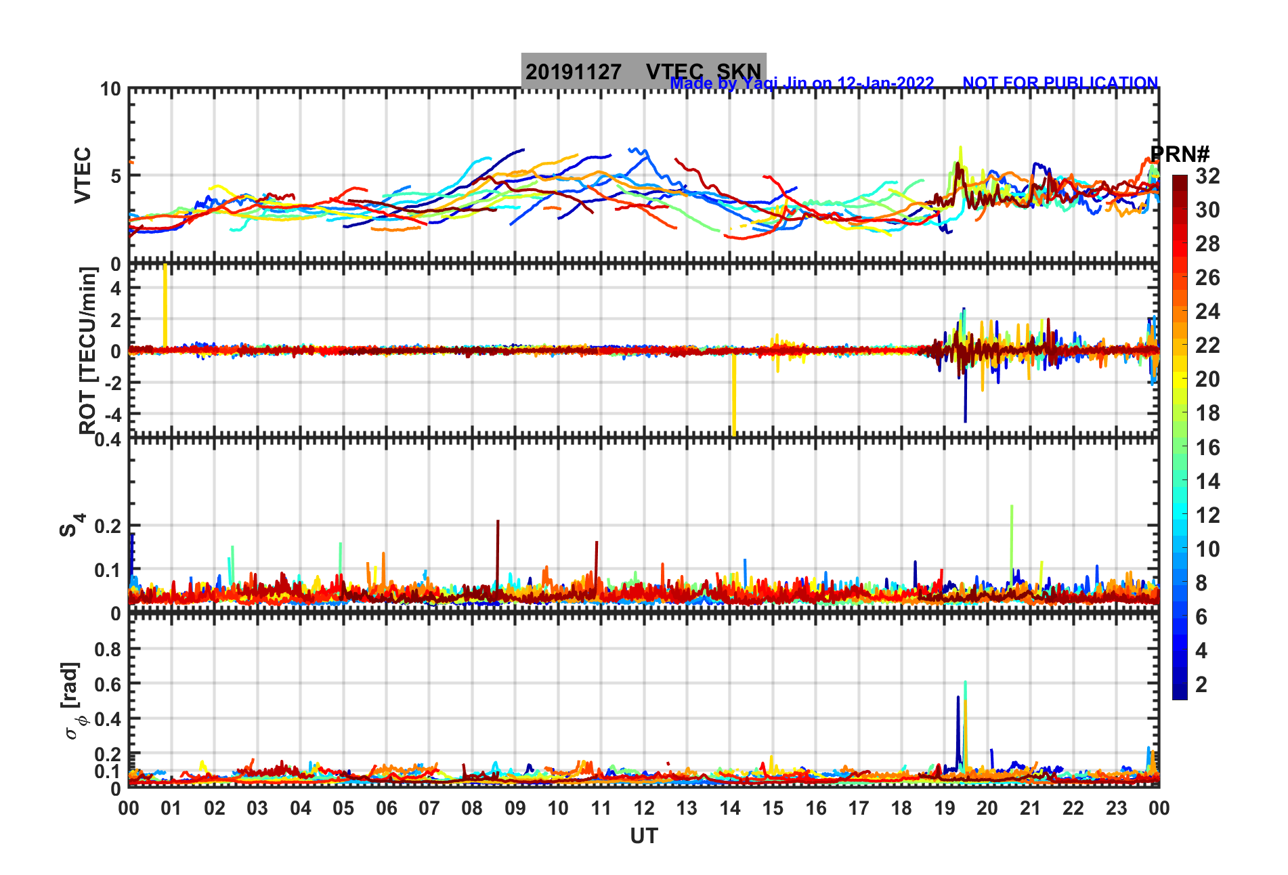The image size is (1288, 875).
Task: Click PRN colorbar tick label 22
Action: tap(1207, 345)
